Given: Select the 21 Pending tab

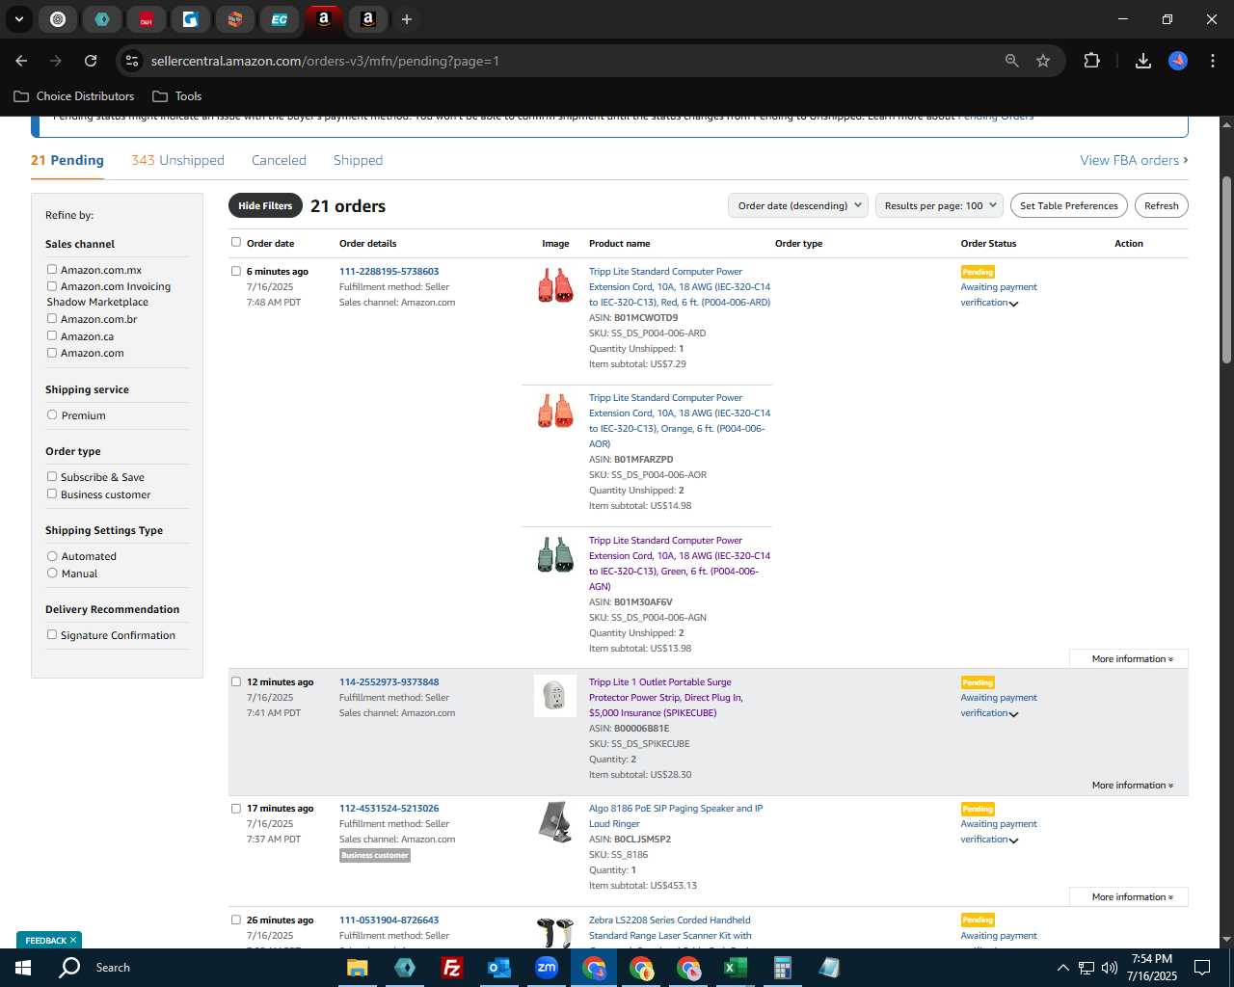Looking at the screenshot, I should 67,160.
